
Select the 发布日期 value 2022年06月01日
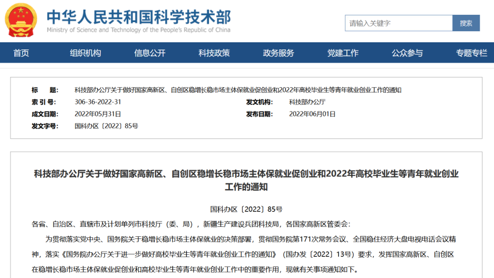[x=312, y=114]
